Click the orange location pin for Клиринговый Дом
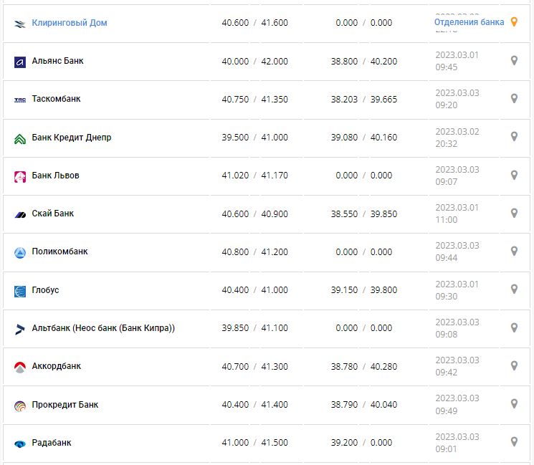Viewport: 534px width, 465px height. 513,22
